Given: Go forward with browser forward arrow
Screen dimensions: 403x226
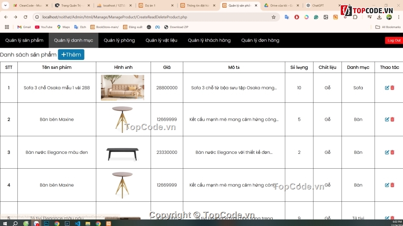Looking at the screenshot, I should click(15, 17).
